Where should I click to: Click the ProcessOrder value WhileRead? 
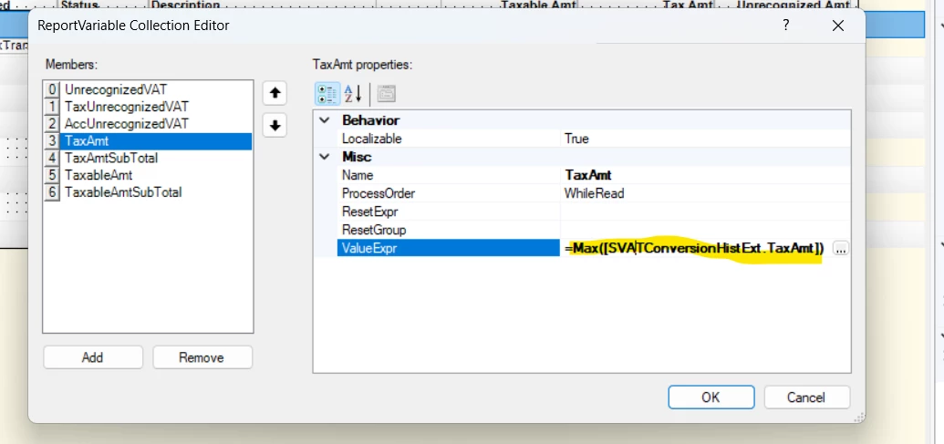[x=594, y=193]
